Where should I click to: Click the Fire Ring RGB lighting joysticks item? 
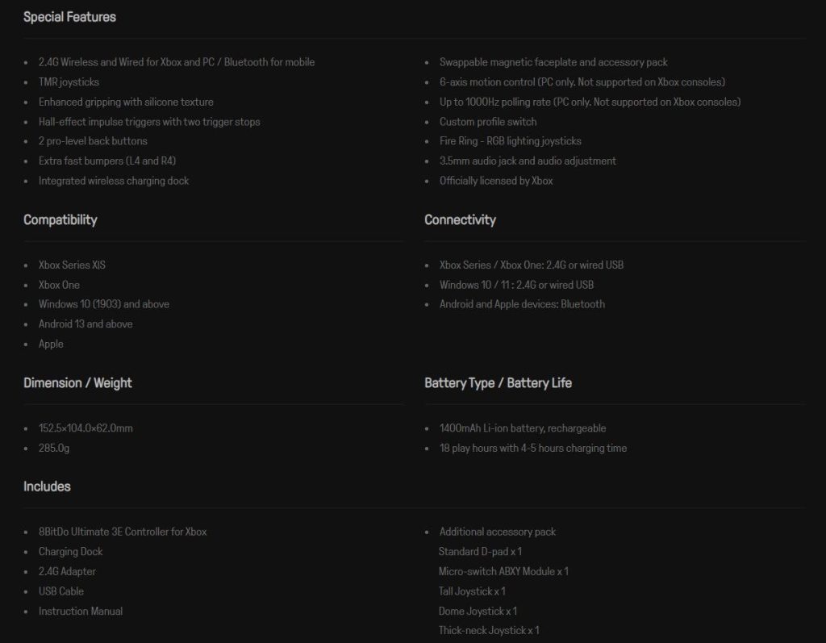(510, 141)
